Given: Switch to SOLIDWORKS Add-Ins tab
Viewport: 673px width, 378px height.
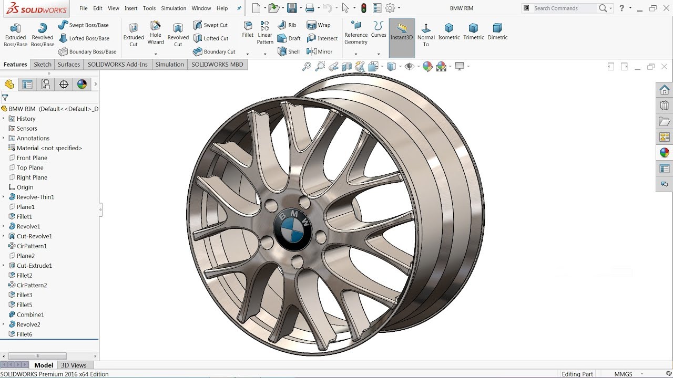Looking at the screenshot, I should click(118, 65).
